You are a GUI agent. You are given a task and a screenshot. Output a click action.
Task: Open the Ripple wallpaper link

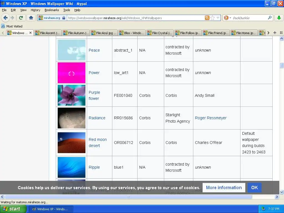[x=94, y=167]
